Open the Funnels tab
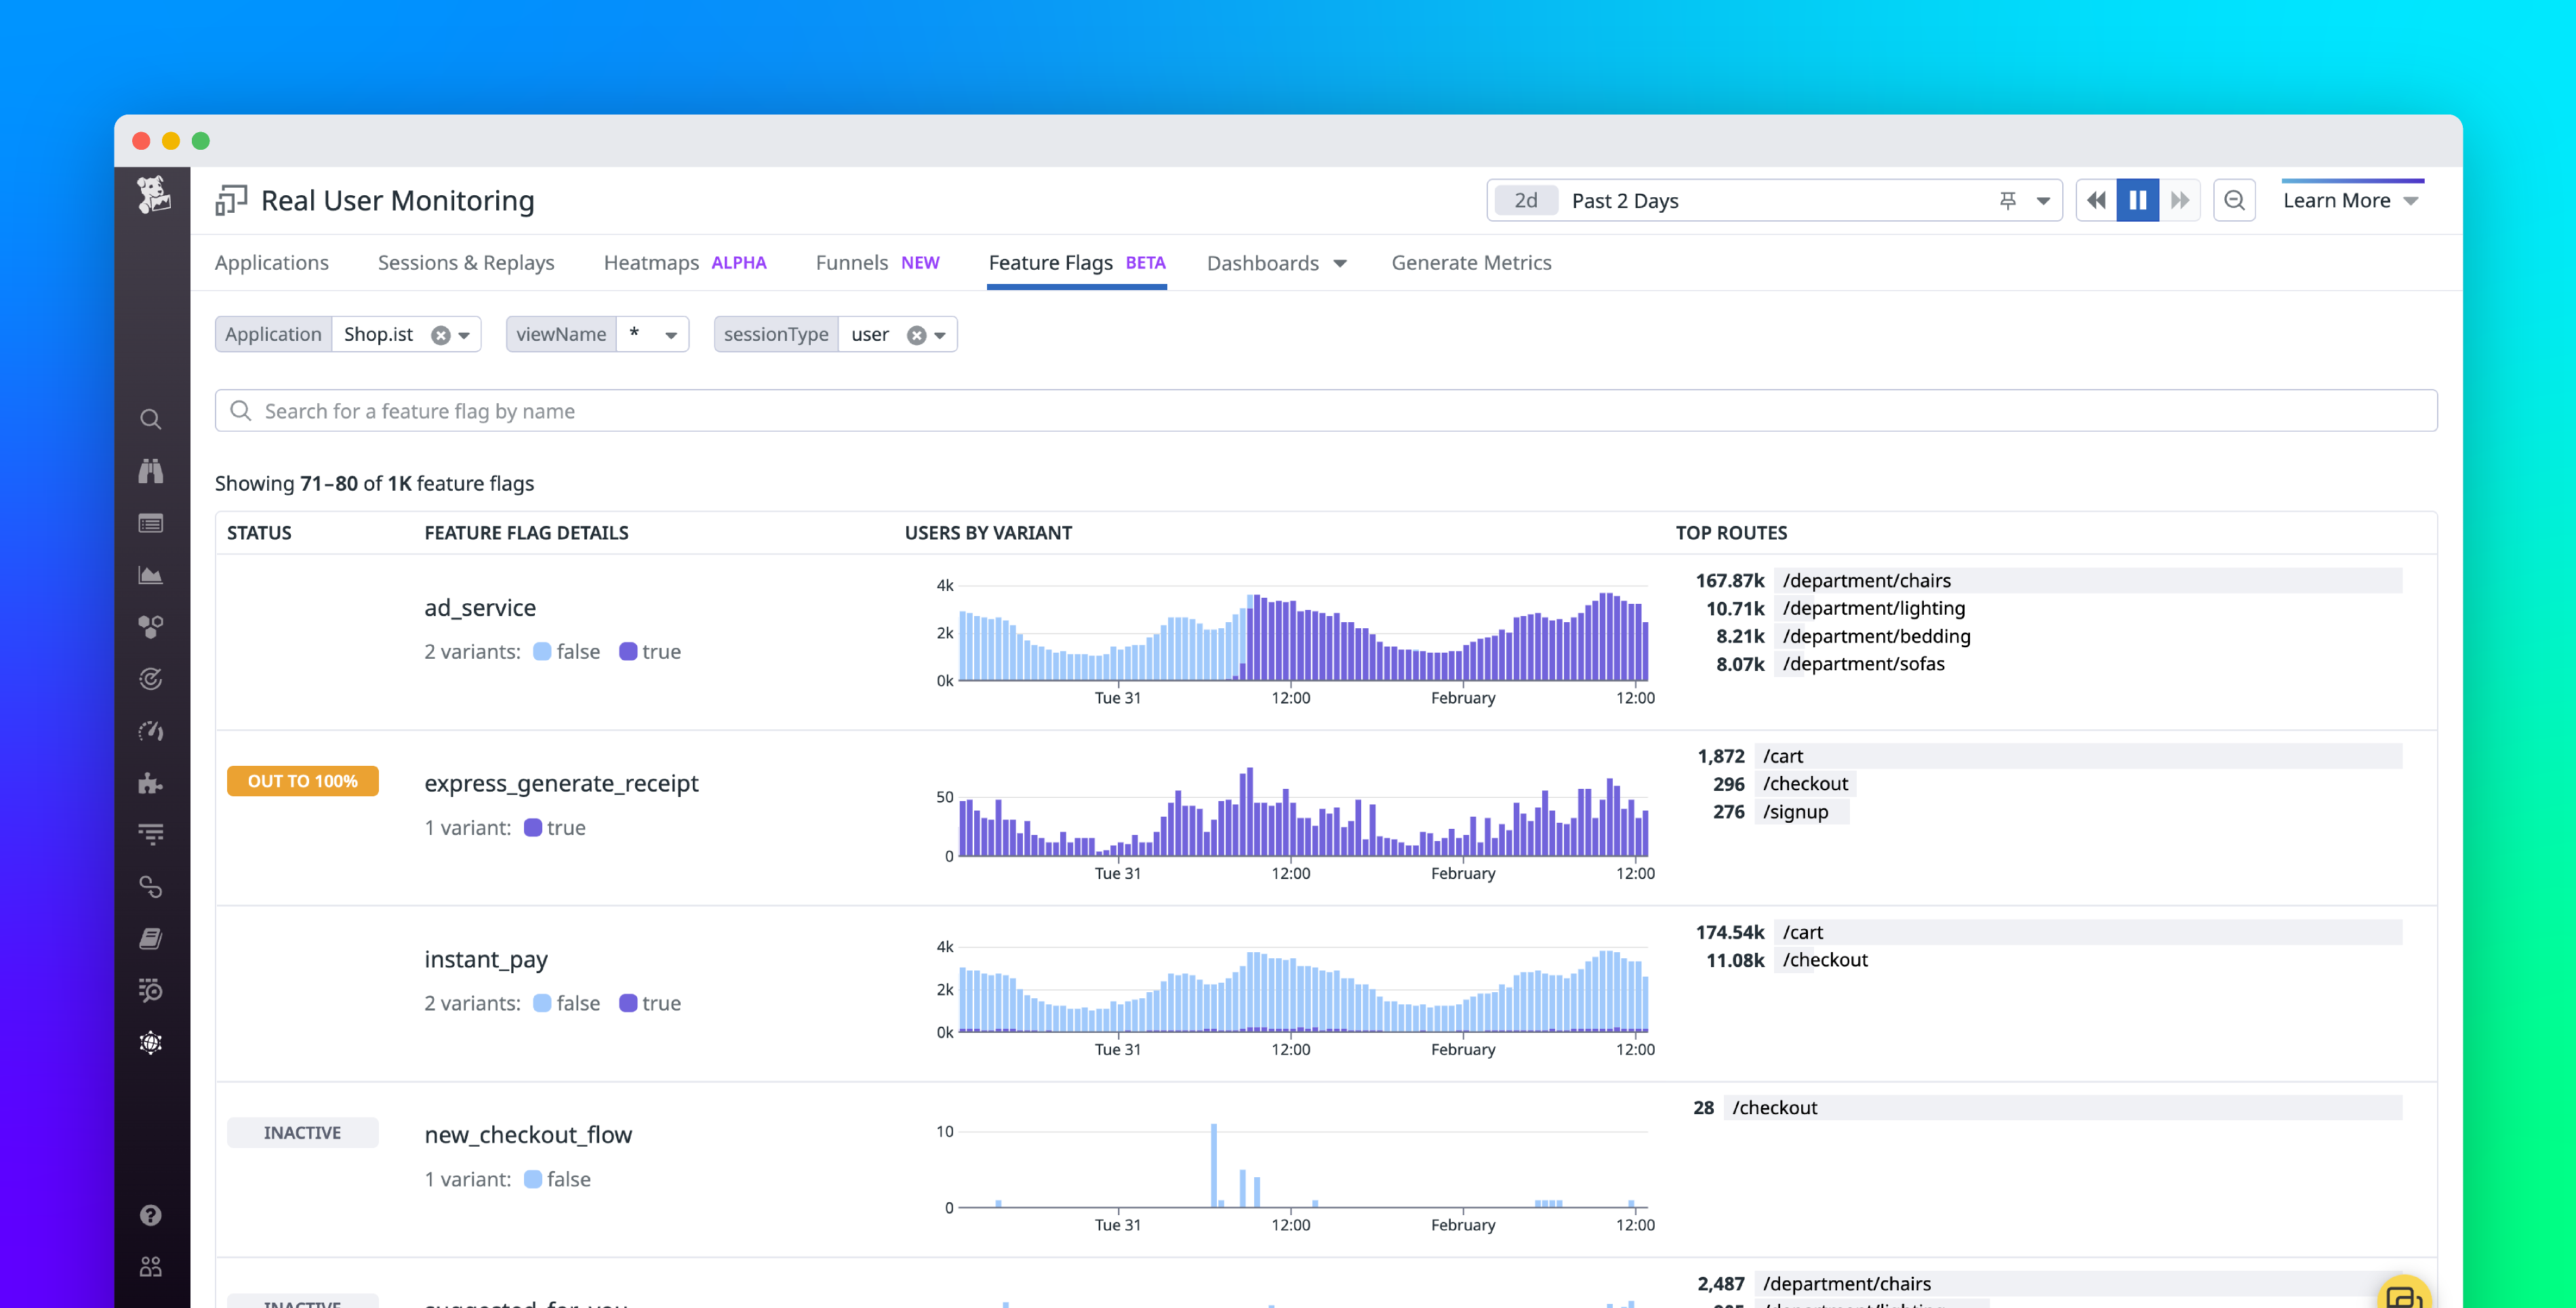The height and width of the screenshot is (1308, 2576). (x=851, y=262)
